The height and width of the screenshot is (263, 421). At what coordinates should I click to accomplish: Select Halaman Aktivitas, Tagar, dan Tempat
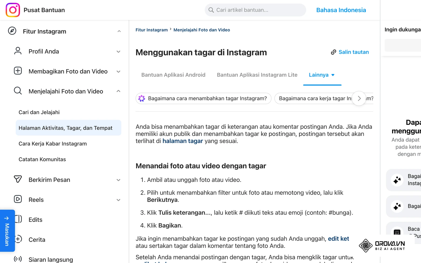point(68,128)
